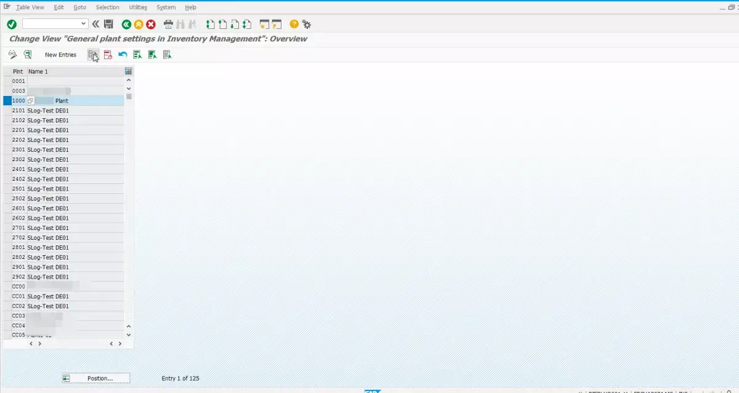
Task: Click the search-help icon in plant 1000 row
Action: point(30,100)
